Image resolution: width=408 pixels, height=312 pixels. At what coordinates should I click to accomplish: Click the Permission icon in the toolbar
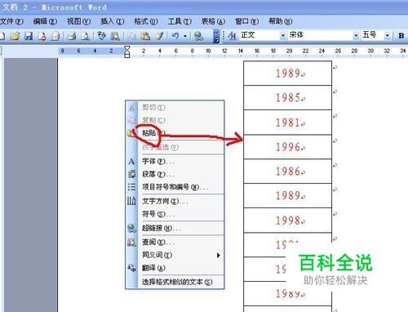pos(42,36)
